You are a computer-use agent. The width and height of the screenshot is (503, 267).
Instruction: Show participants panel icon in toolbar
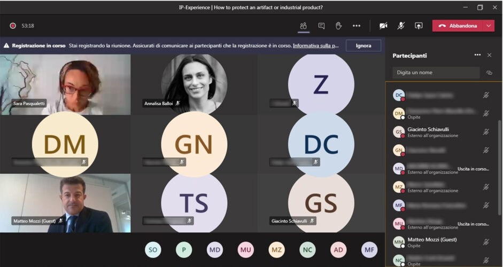tap(304, 26)
